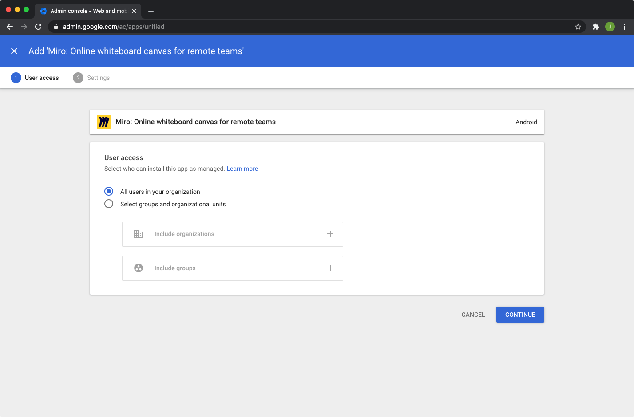Screen dimensions: 634x417
Task: Open a new browser tab
Action: point(151,11)
